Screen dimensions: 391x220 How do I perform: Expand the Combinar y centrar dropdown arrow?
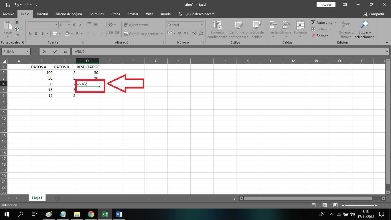[162, 34]
